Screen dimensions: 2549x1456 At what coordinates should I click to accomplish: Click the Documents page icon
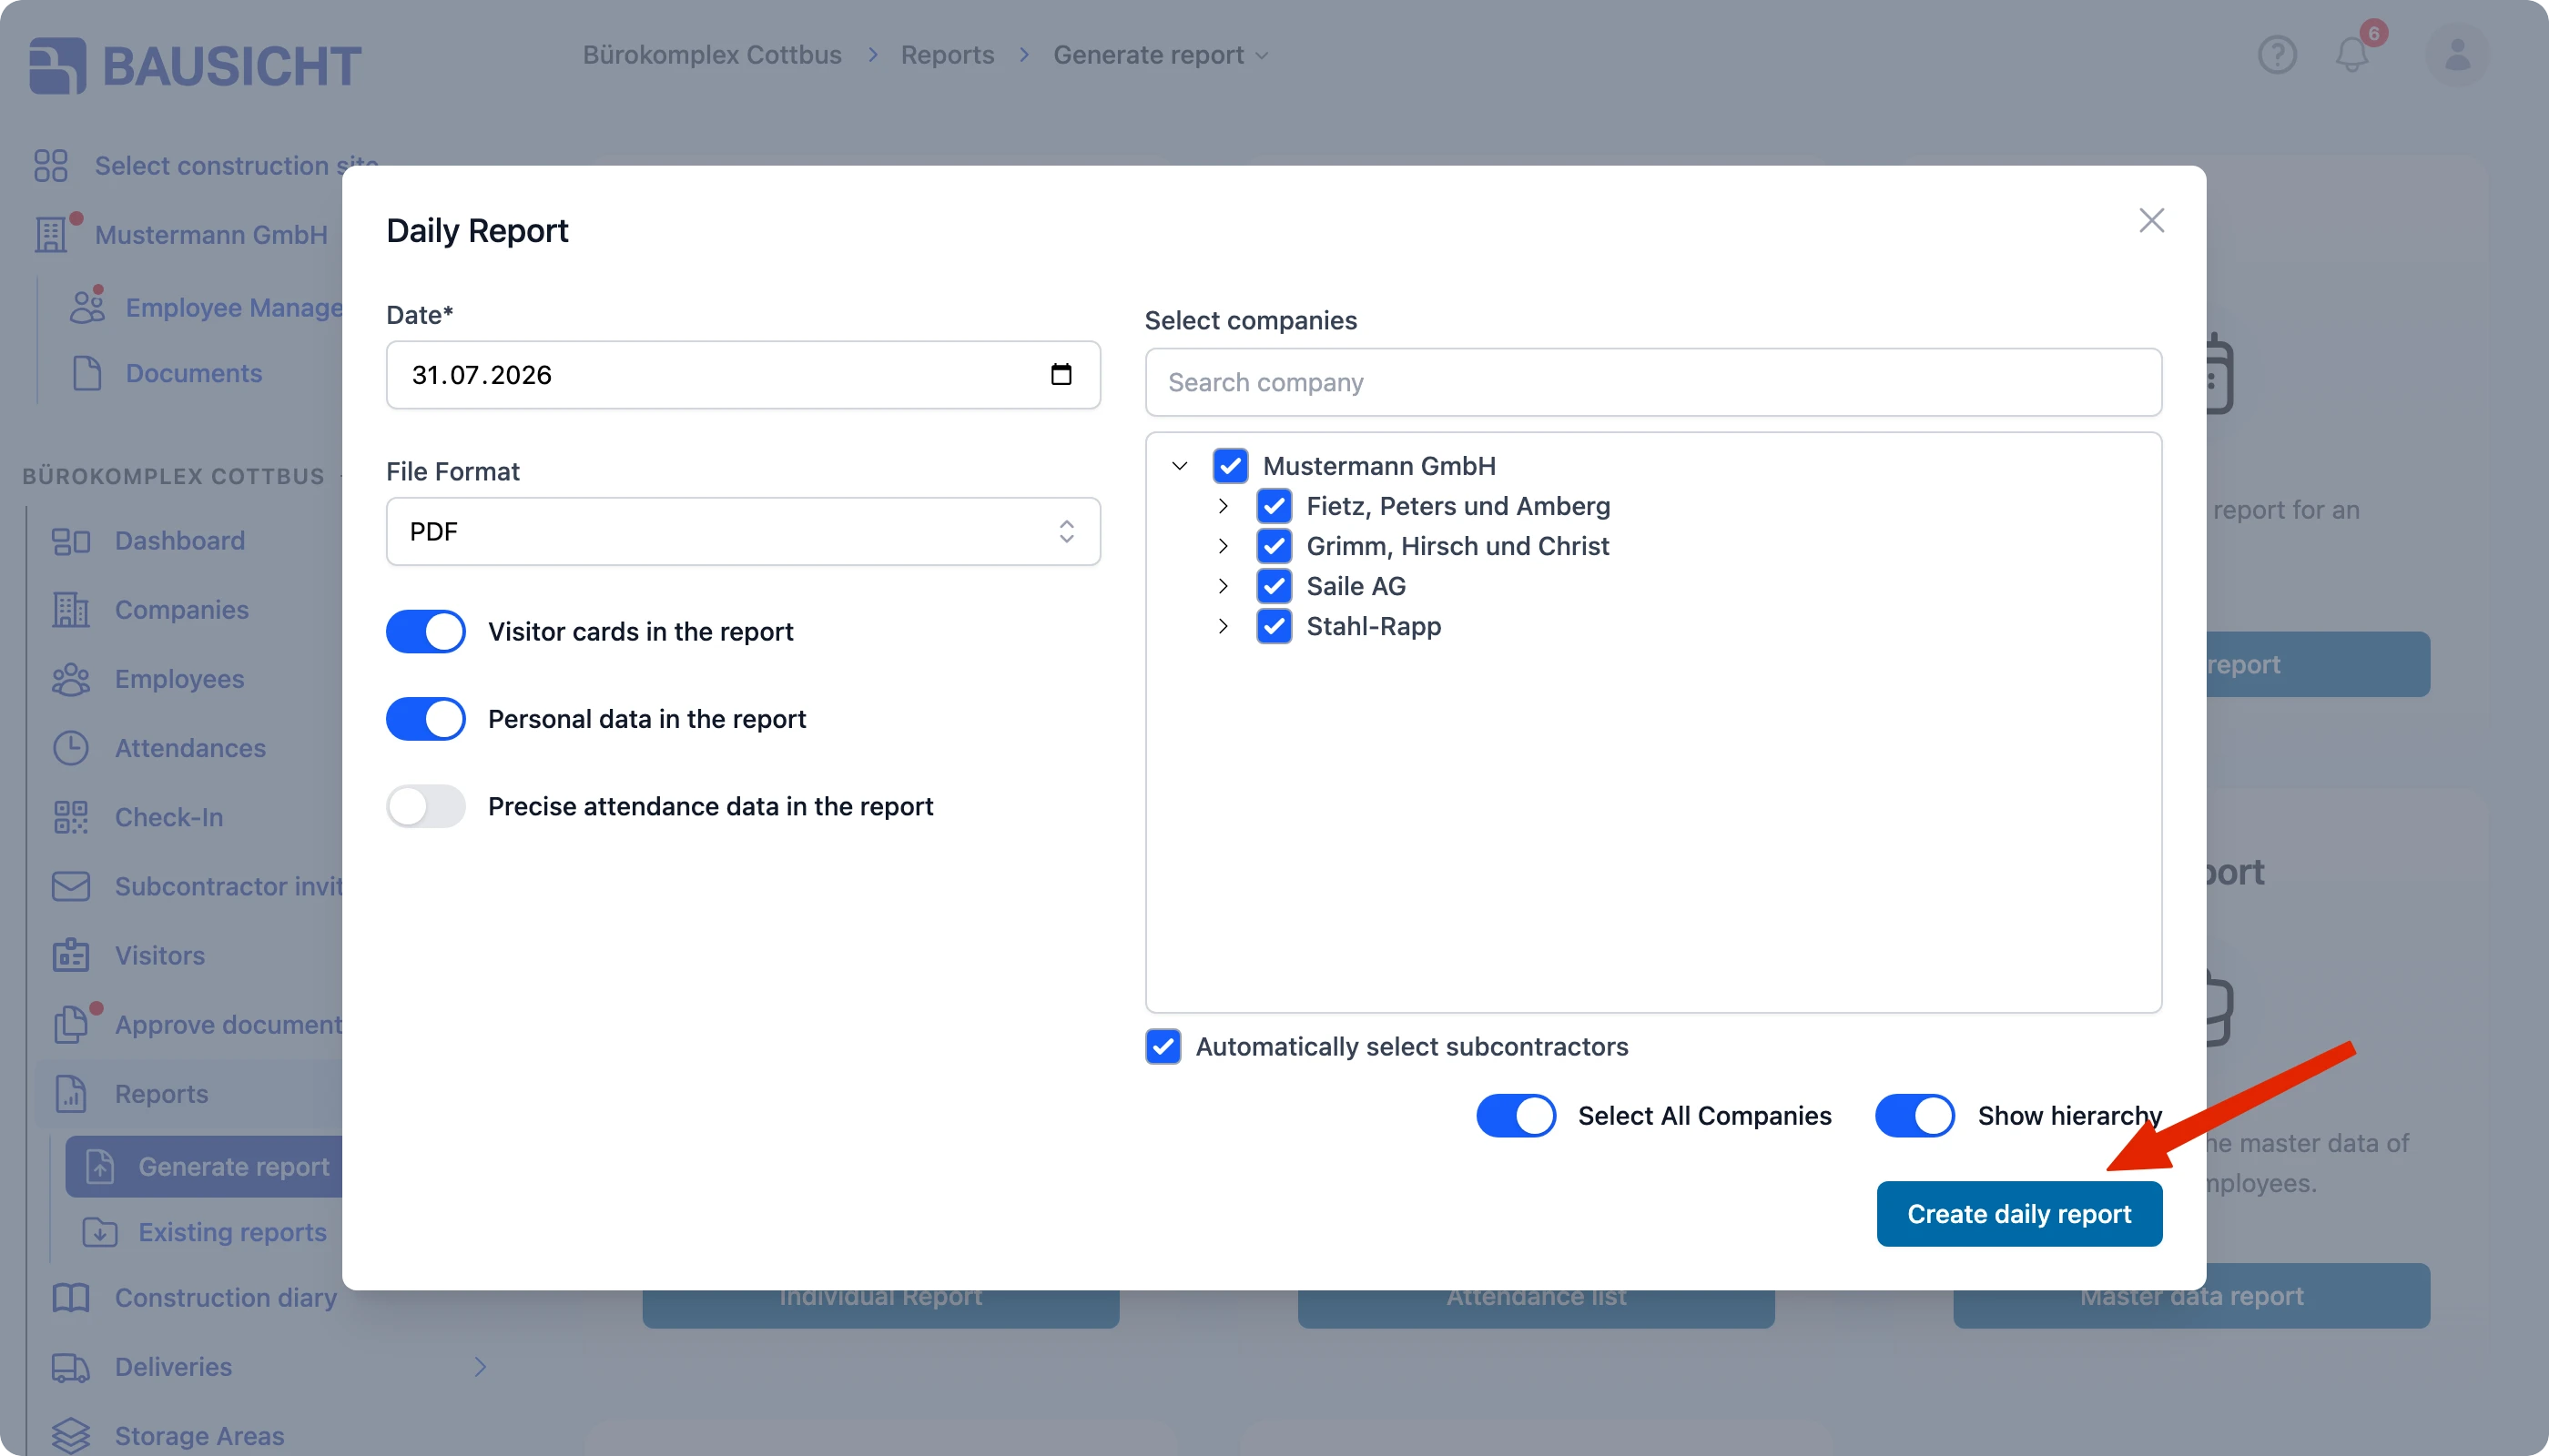click(87, 373)
